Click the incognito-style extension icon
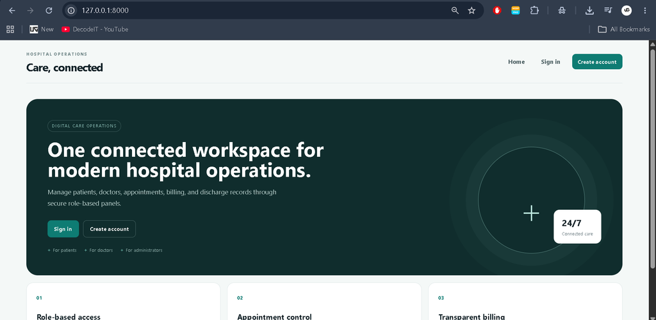656x320 pixels. click(x=562, y=10)
